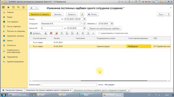
Task: Switch to Начальная страница tab
Action: point(13,90)
